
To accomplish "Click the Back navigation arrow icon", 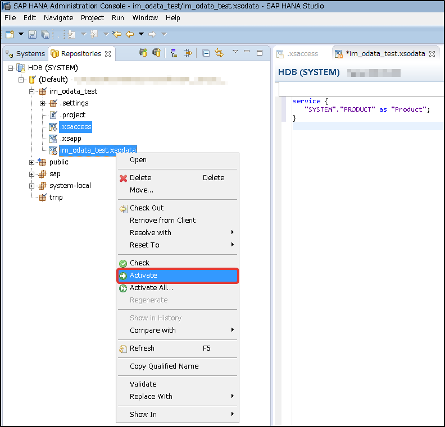I will click(x=130, y=34).
